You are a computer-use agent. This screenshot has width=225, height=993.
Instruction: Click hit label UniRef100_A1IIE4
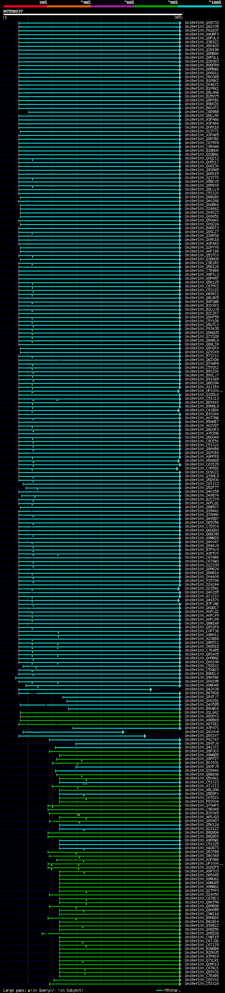point(202,387)
